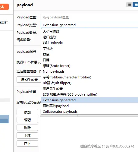
Task: Click the 编辑 button
Action: pos(27,120)
